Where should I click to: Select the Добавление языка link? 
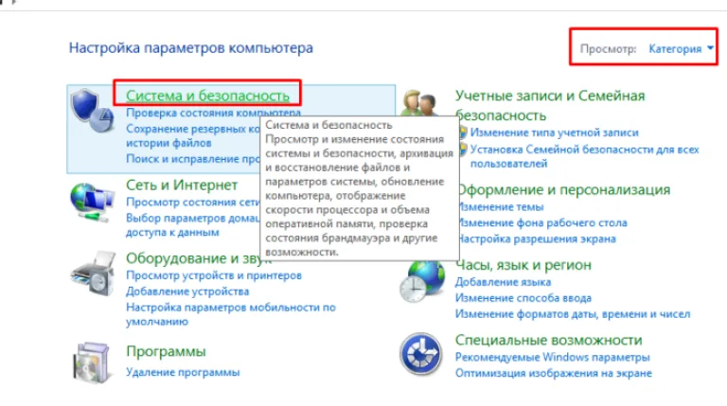[x=503, y=282]
